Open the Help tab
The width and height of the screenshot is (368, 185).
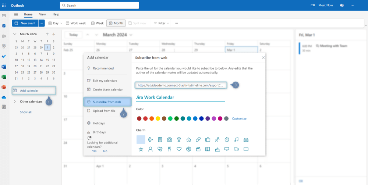pos(56,14)
